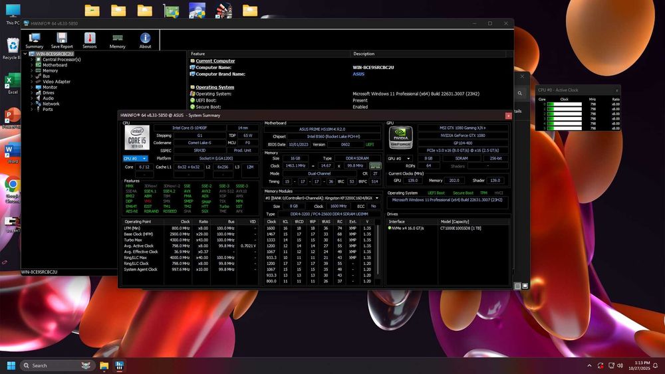
Task: Click Core 0 clock bar in Active Clock
Action: coord(564,104)
